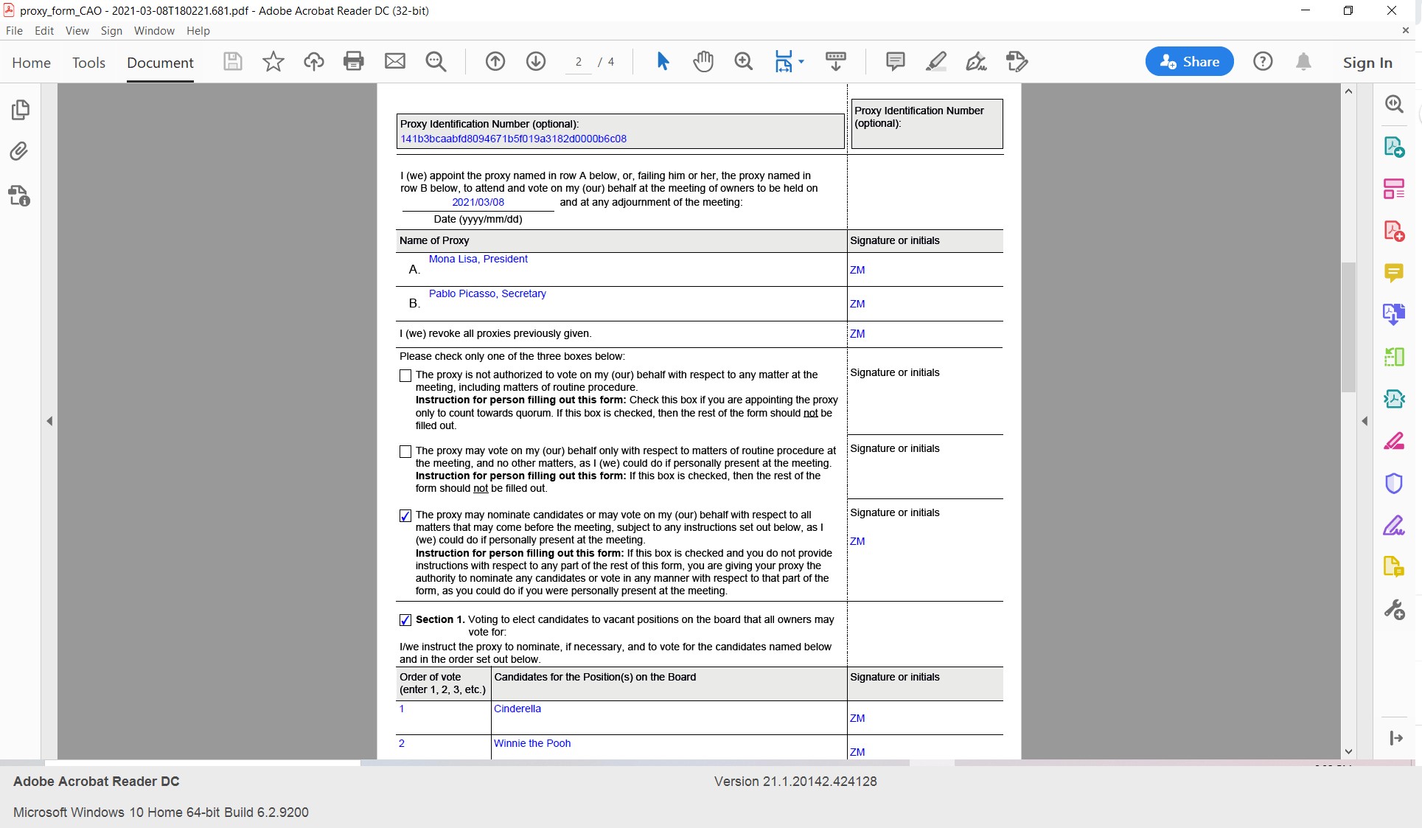Click the Protect shield tool icon
1422x828 pixels.
(1393, 484)
